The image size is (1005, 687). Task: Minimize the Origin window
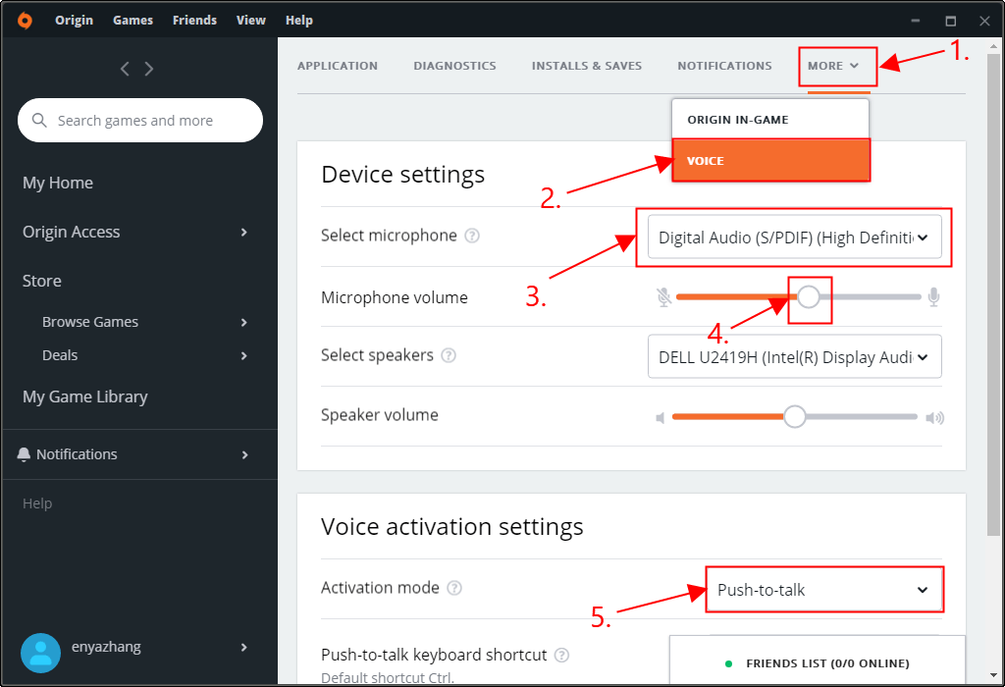tap(916, 21)
